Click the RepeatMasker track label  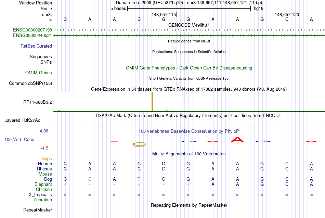(38, 210)
